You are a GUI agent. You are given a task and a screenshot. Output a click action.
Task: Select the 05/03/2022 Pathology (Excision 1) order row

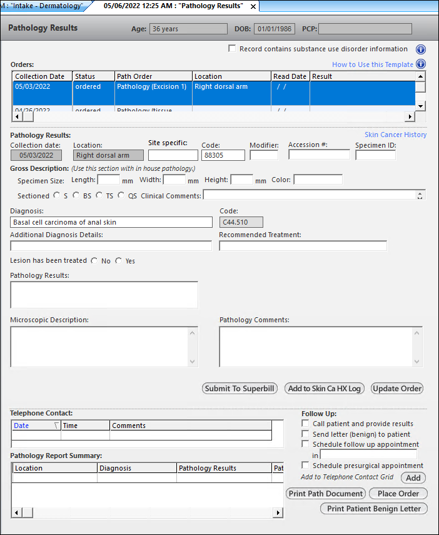coord(214,93)
